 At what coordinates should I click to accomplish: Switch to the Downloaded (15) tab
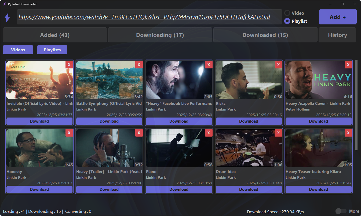265,35
